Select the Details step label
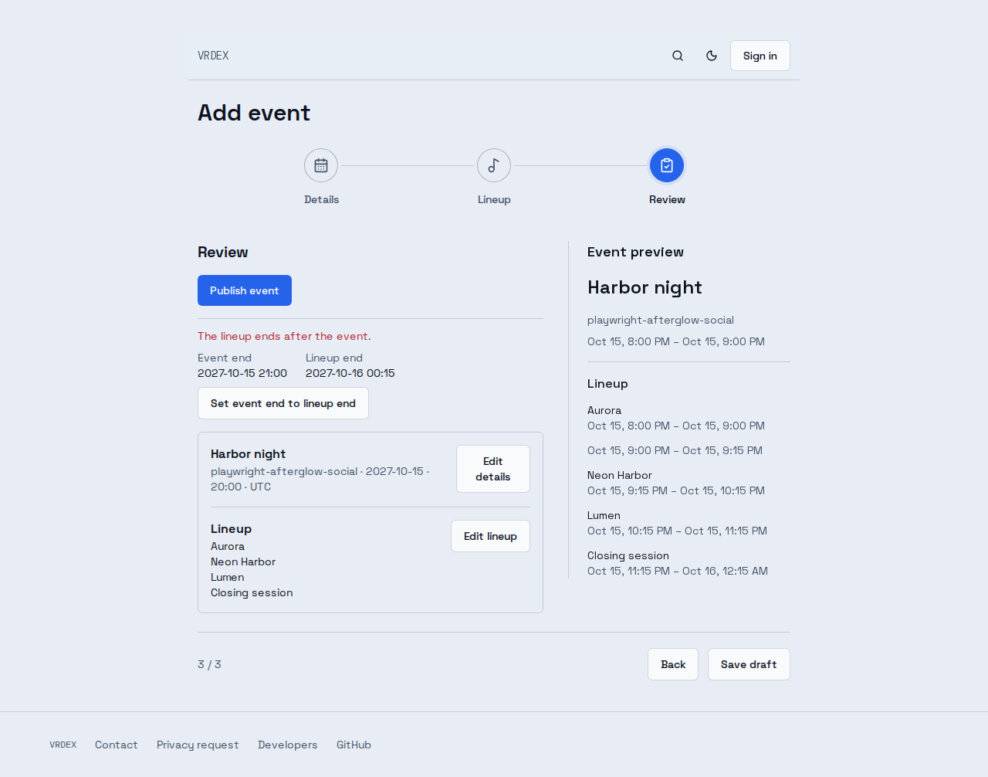The height and width of the screenshot is (777, 988). pos(321,199)
